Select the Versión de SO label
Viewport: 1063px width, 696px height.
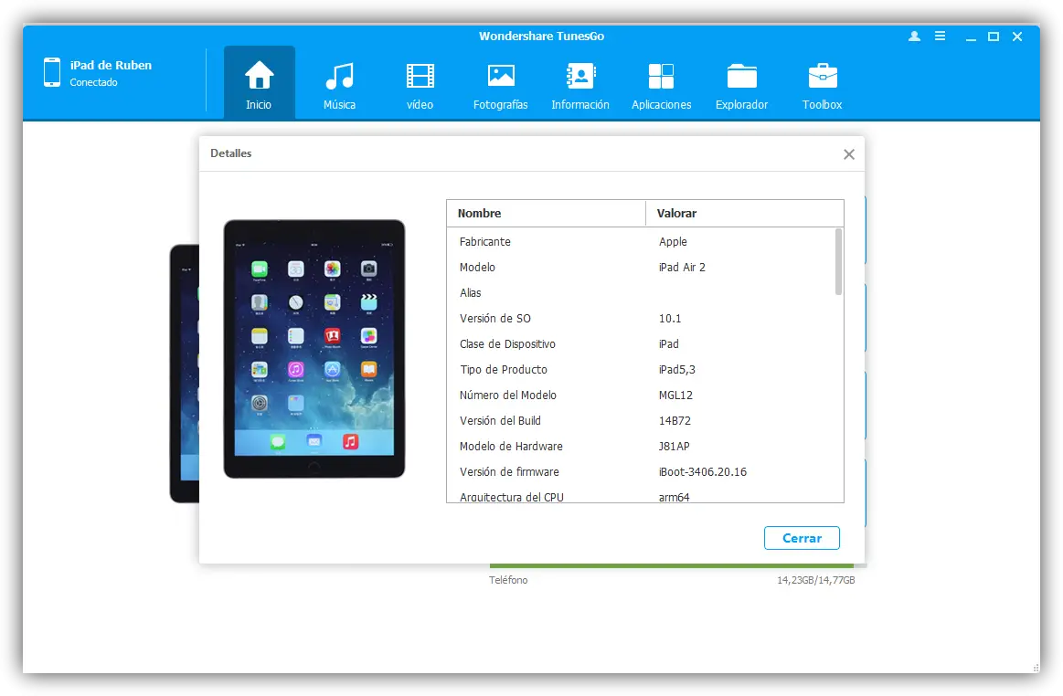coord(494,319)
